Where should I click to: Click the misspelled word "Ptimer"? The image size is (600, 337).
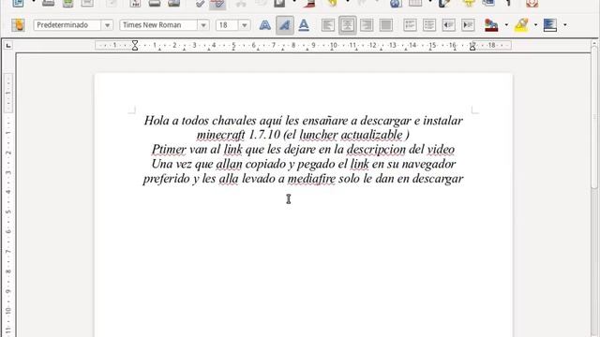tap(169, 150)
